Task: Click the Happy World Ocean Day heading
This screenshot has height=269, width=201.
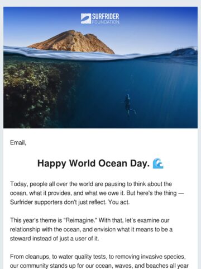Action: pyautogui.click(x=94, y=164)
